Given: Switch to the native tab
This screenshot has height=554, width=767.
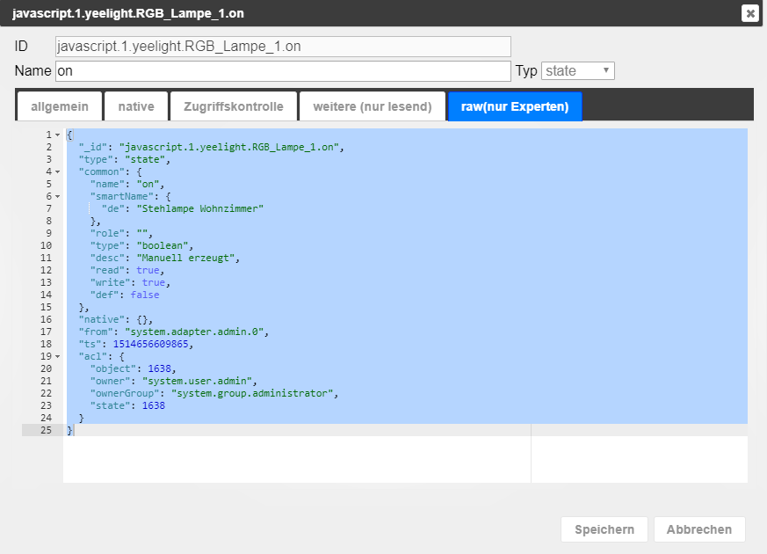Looking at the screenshot, I should [136, 106].
